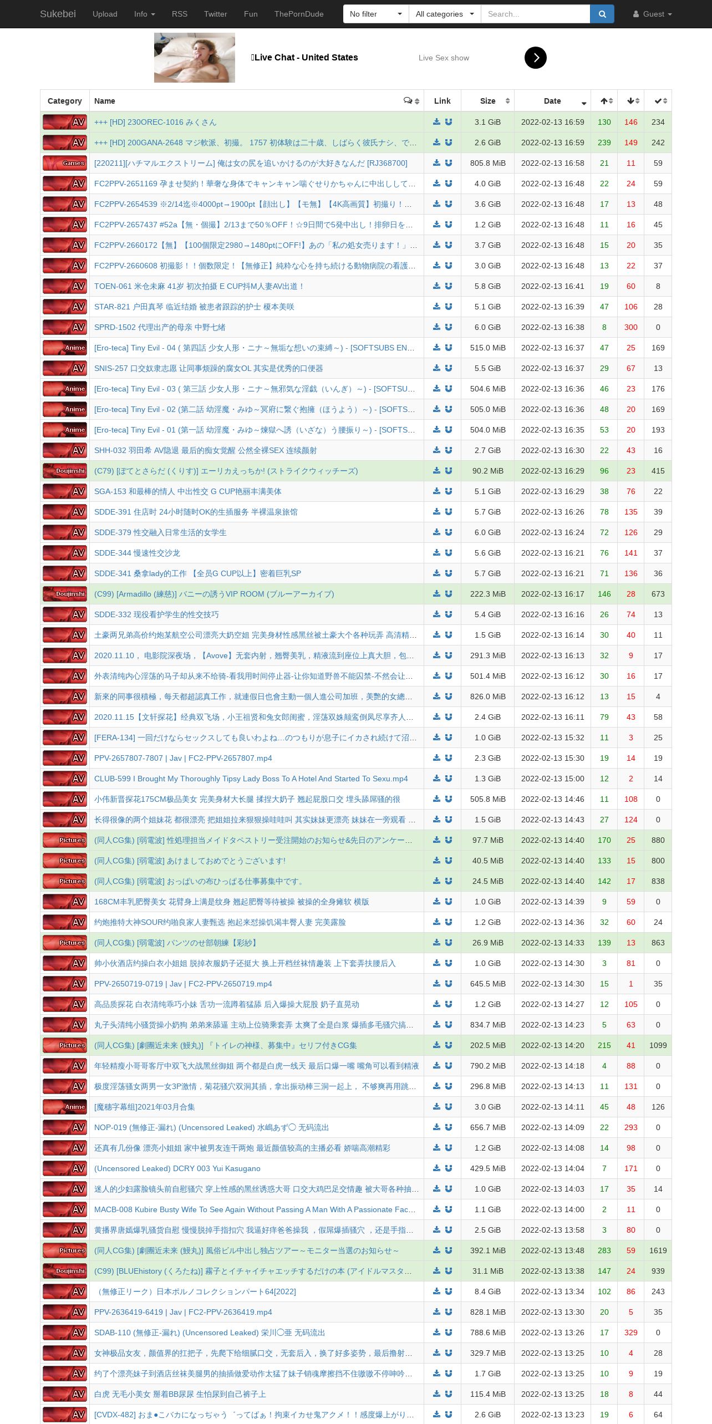Open magnet link for NOP-019 row

coord(449,1127)
